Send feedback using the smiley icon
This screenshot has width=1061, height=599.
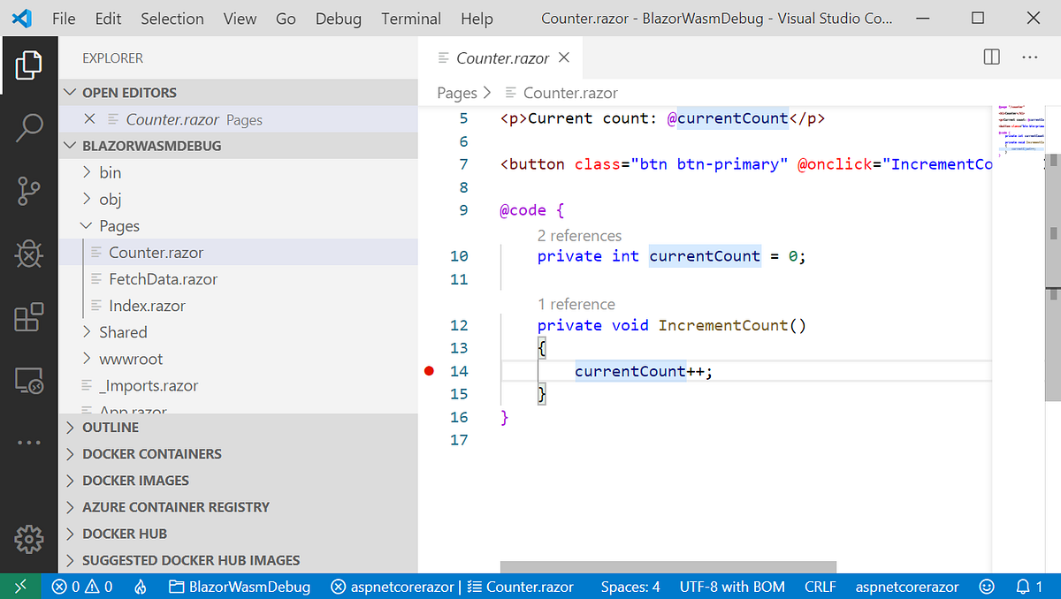point(987,586)
